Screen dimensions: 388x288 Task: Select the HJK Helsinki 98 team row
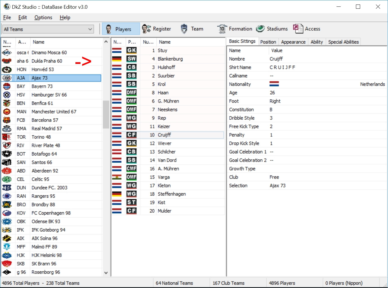coord(51,255)
